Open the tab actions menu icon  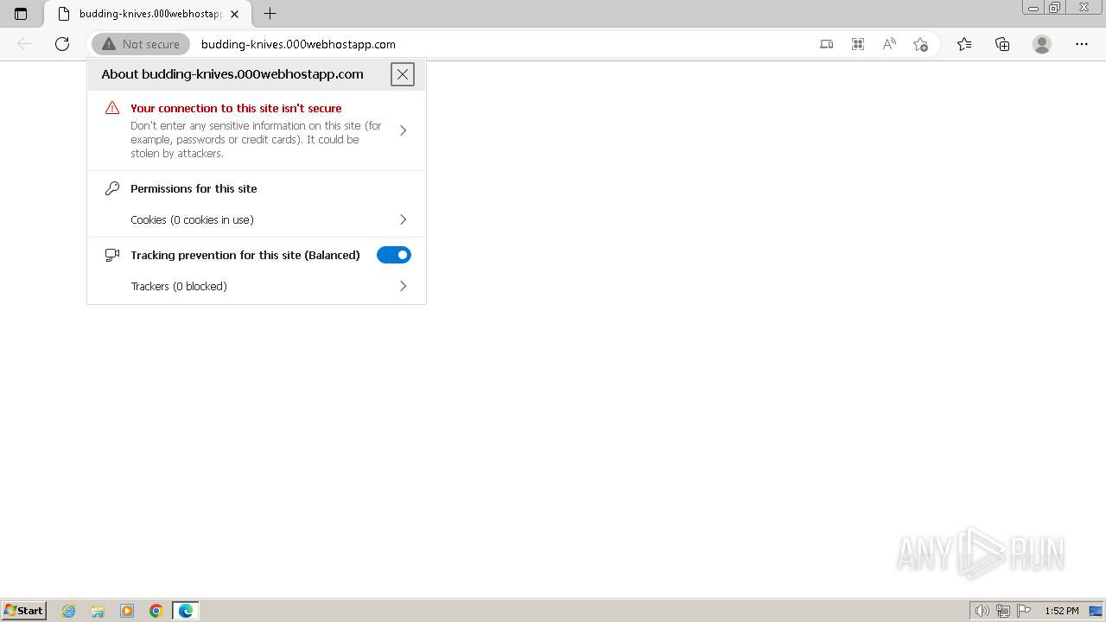pos(21,14)
